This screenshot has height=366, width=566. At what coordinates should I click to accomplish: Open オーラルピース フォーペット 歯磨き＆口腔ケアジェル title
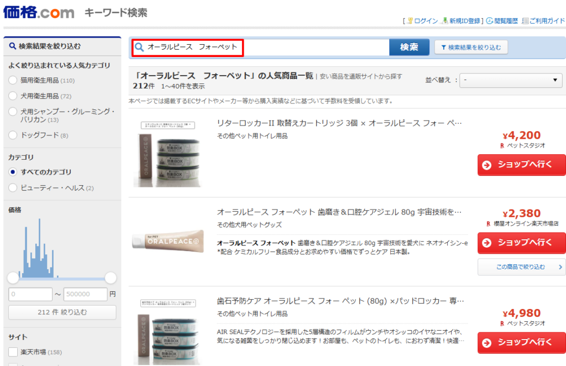coord(339,212)
